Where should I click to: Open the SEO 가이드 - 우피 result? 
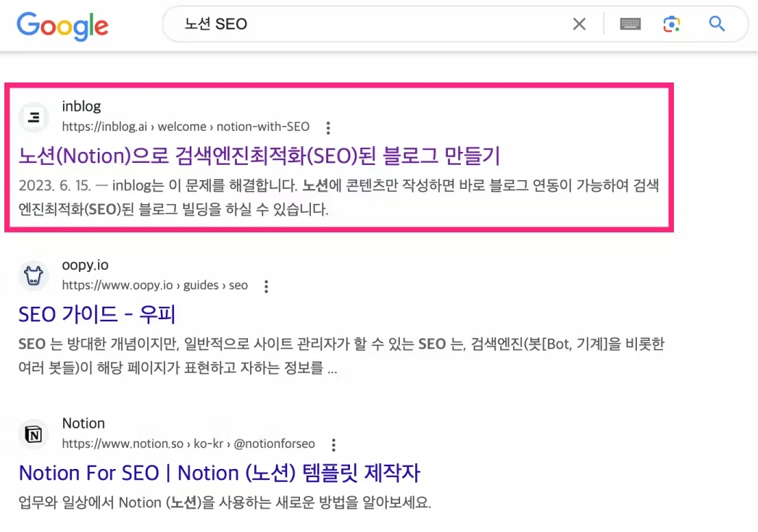[97, 314]
